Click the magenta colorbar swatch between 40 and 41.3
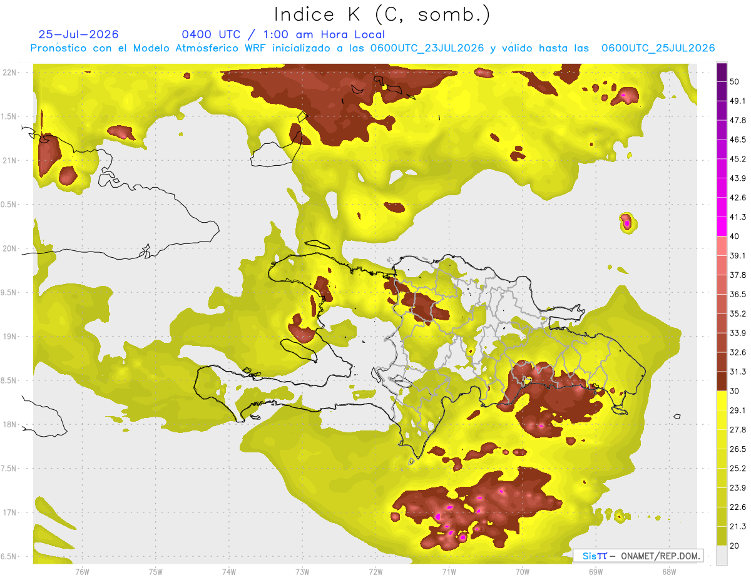The width and height of the screenshot is (751, 580). pyautogui.click(x=722, y=226)
